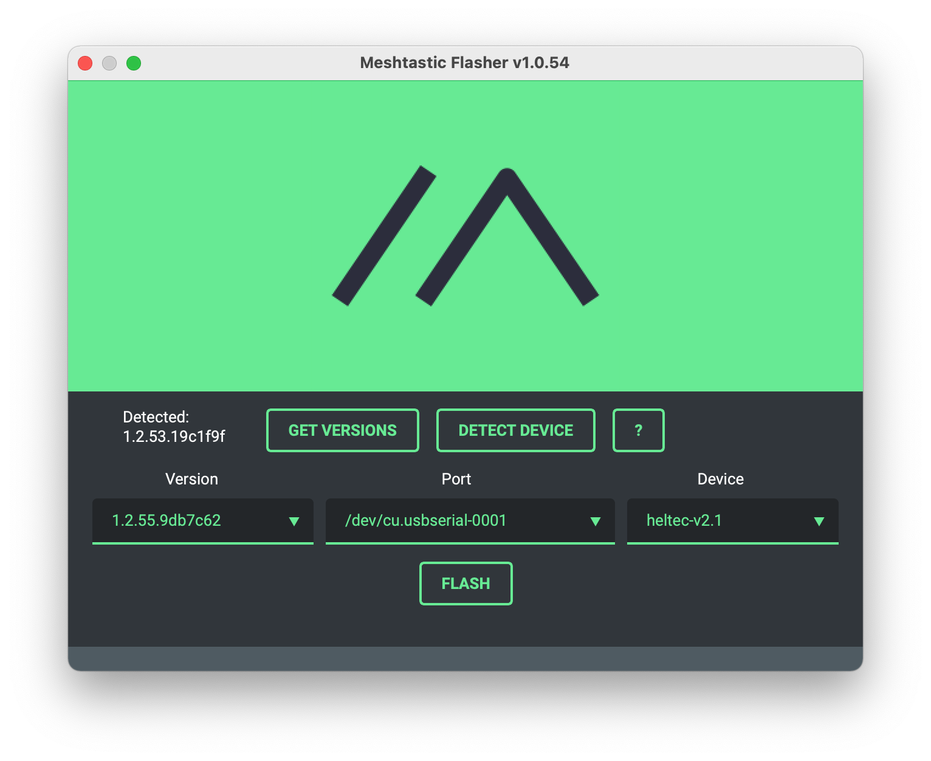This screenshot has width=931, height=761.
Task: Open the Device selection dropdown
Action: tap(732, 521)
